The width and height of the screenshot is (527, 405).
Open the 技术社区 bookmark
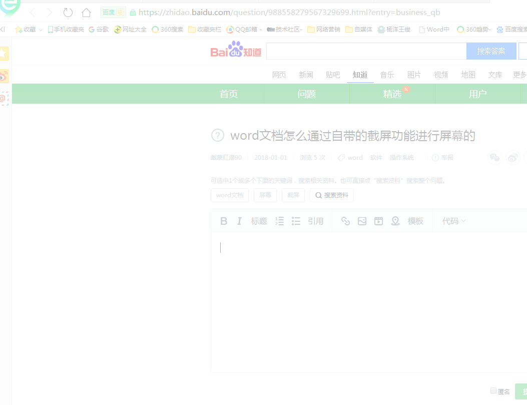[x=284, y=30]
